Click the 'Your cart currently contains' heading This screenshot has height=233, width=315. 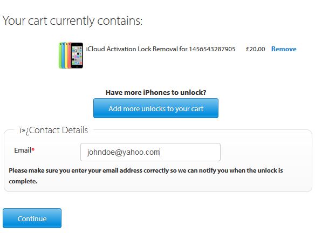click(x=72, y=20)
